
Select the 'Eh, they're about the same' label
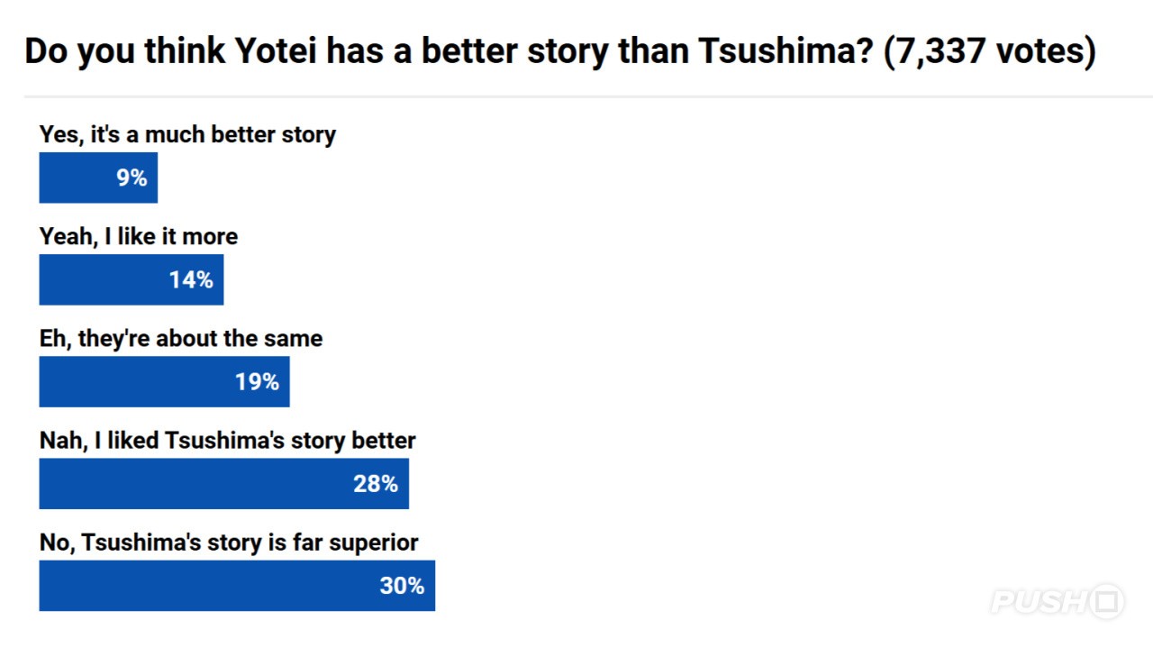181,338
